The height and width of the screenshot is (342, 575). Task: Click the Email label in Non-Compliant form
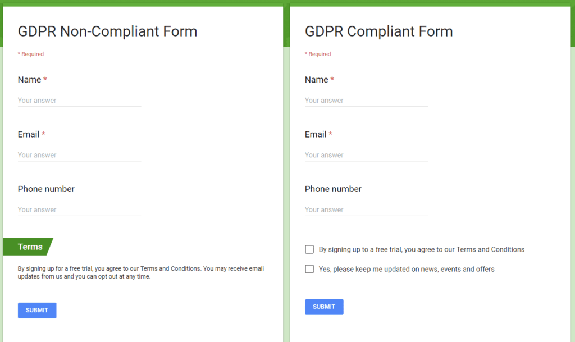(29, 135)
